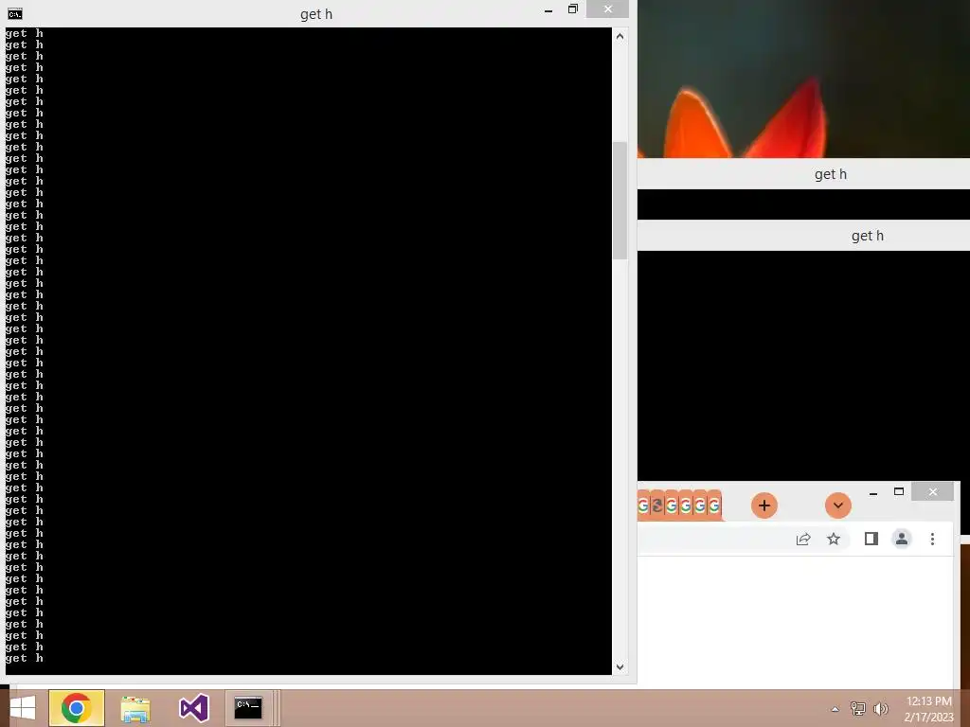This screenshot has width=970, height=727.
Task: Click the Command Prompt taskbar icon
Action: tap(248, 708)
